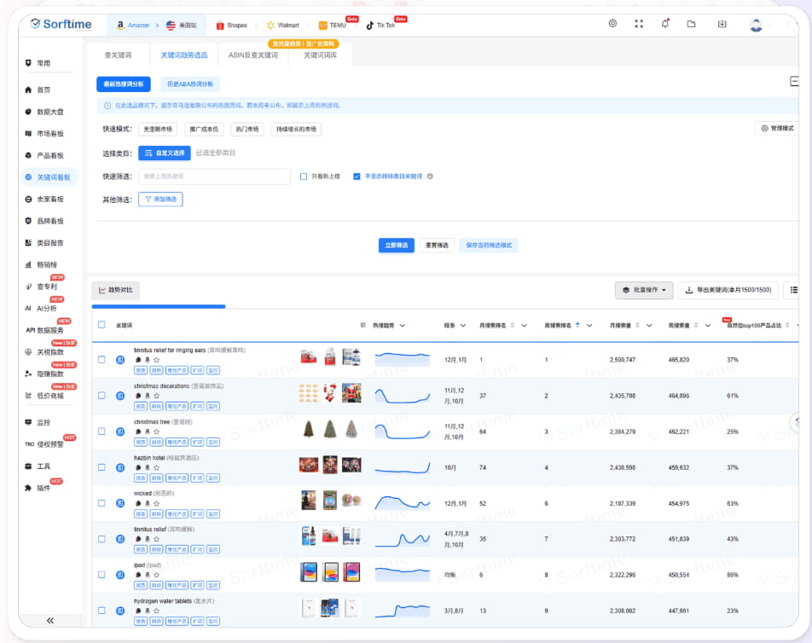Expand the 月搜索量 column chevron
Image resolution: width=812 pixels, height=643 pixels.
649,326
